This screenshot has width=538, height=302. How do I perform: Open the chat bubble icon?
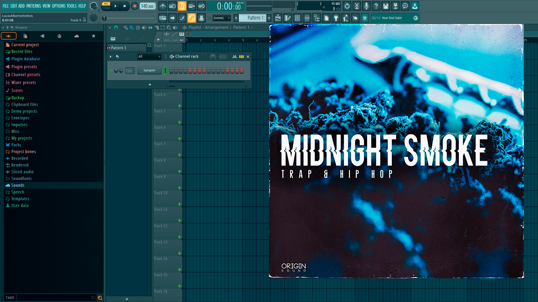(405, 6)
